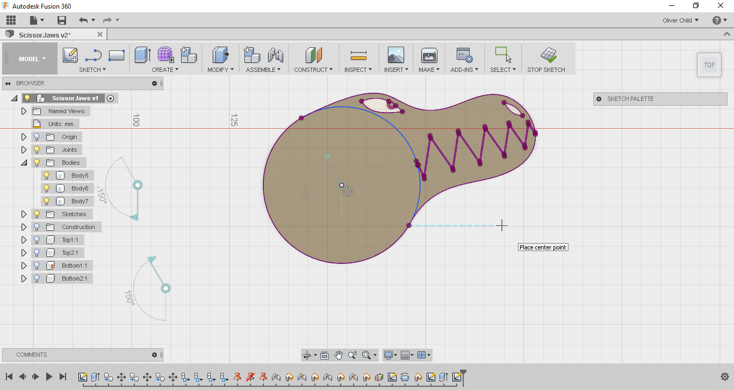Screen dimensions: 734x390
Task: Select the Measure ruler icon
Action: click(358, 55)
